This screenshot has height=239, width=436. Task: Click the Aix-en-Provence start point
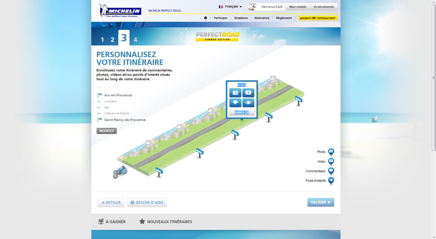[118, 95]
